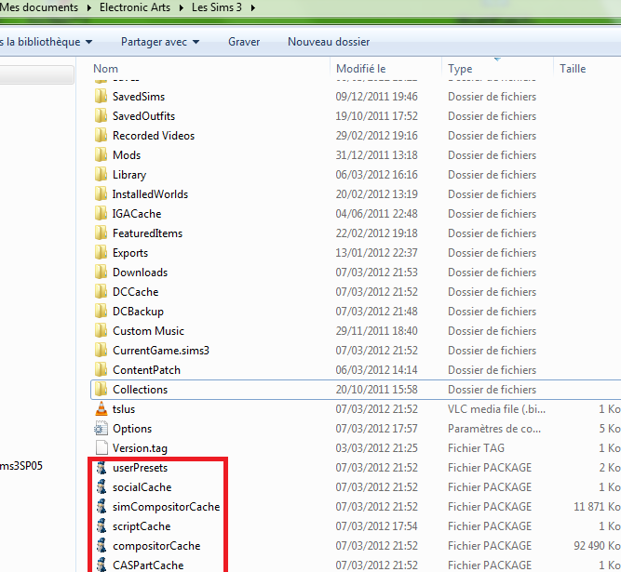Screen dimensions: 621x572
Task: Click Les Sims 3 in the address bar
Action: click(217, 7)
